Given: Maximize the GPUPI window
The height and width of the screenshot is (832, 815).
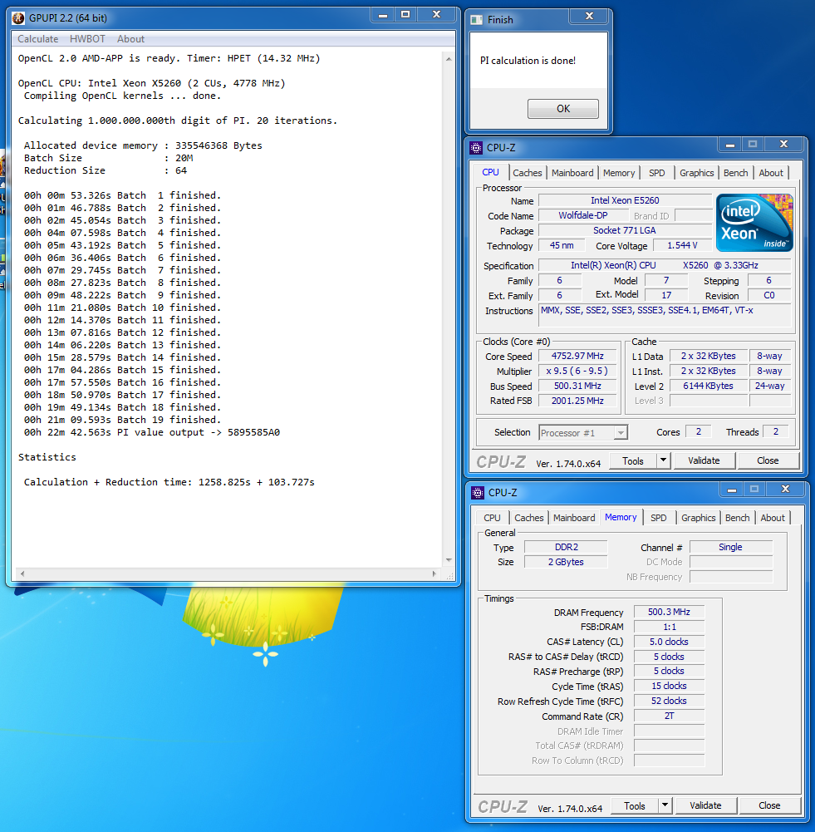Looking at the screenshot, I should tap(405, 15).
